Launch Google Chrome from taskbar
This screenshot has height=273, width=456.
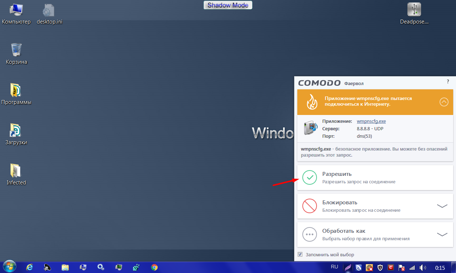[x=154, y=267]
